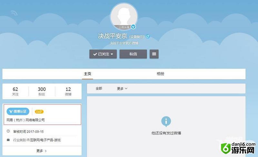The width and height of the screenshot is (258, 157).
Task: Click the description 决战平安京官方微博
Action: coord(124,43)
